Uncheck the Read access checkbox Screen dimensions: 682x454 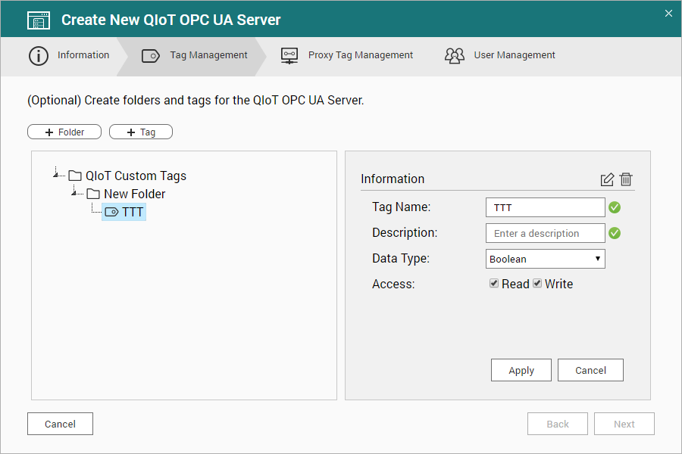pyautogui.click(x=493, y=283)
